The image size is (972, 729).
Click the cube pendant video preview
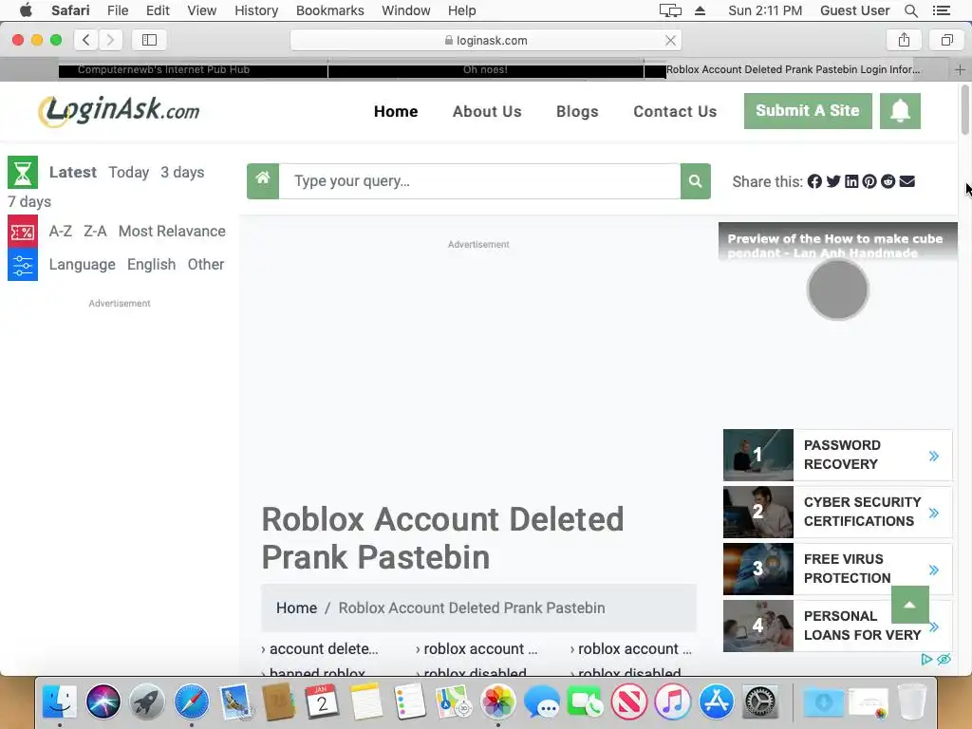[x=837, y=290]
